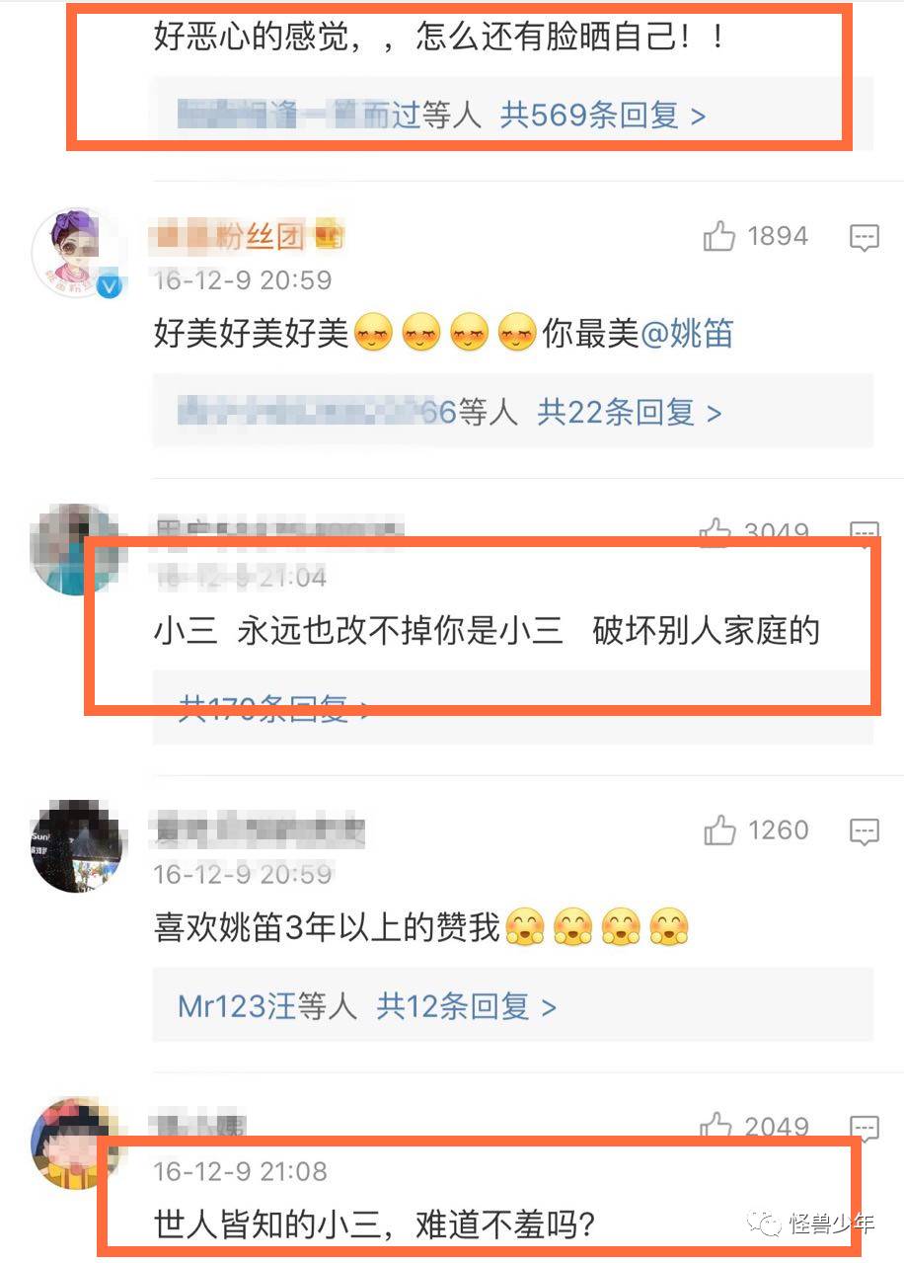Open the purple-haired cartoon avatar profile
This screenshot has height=1263, width=904.
(x=77, y=253)
